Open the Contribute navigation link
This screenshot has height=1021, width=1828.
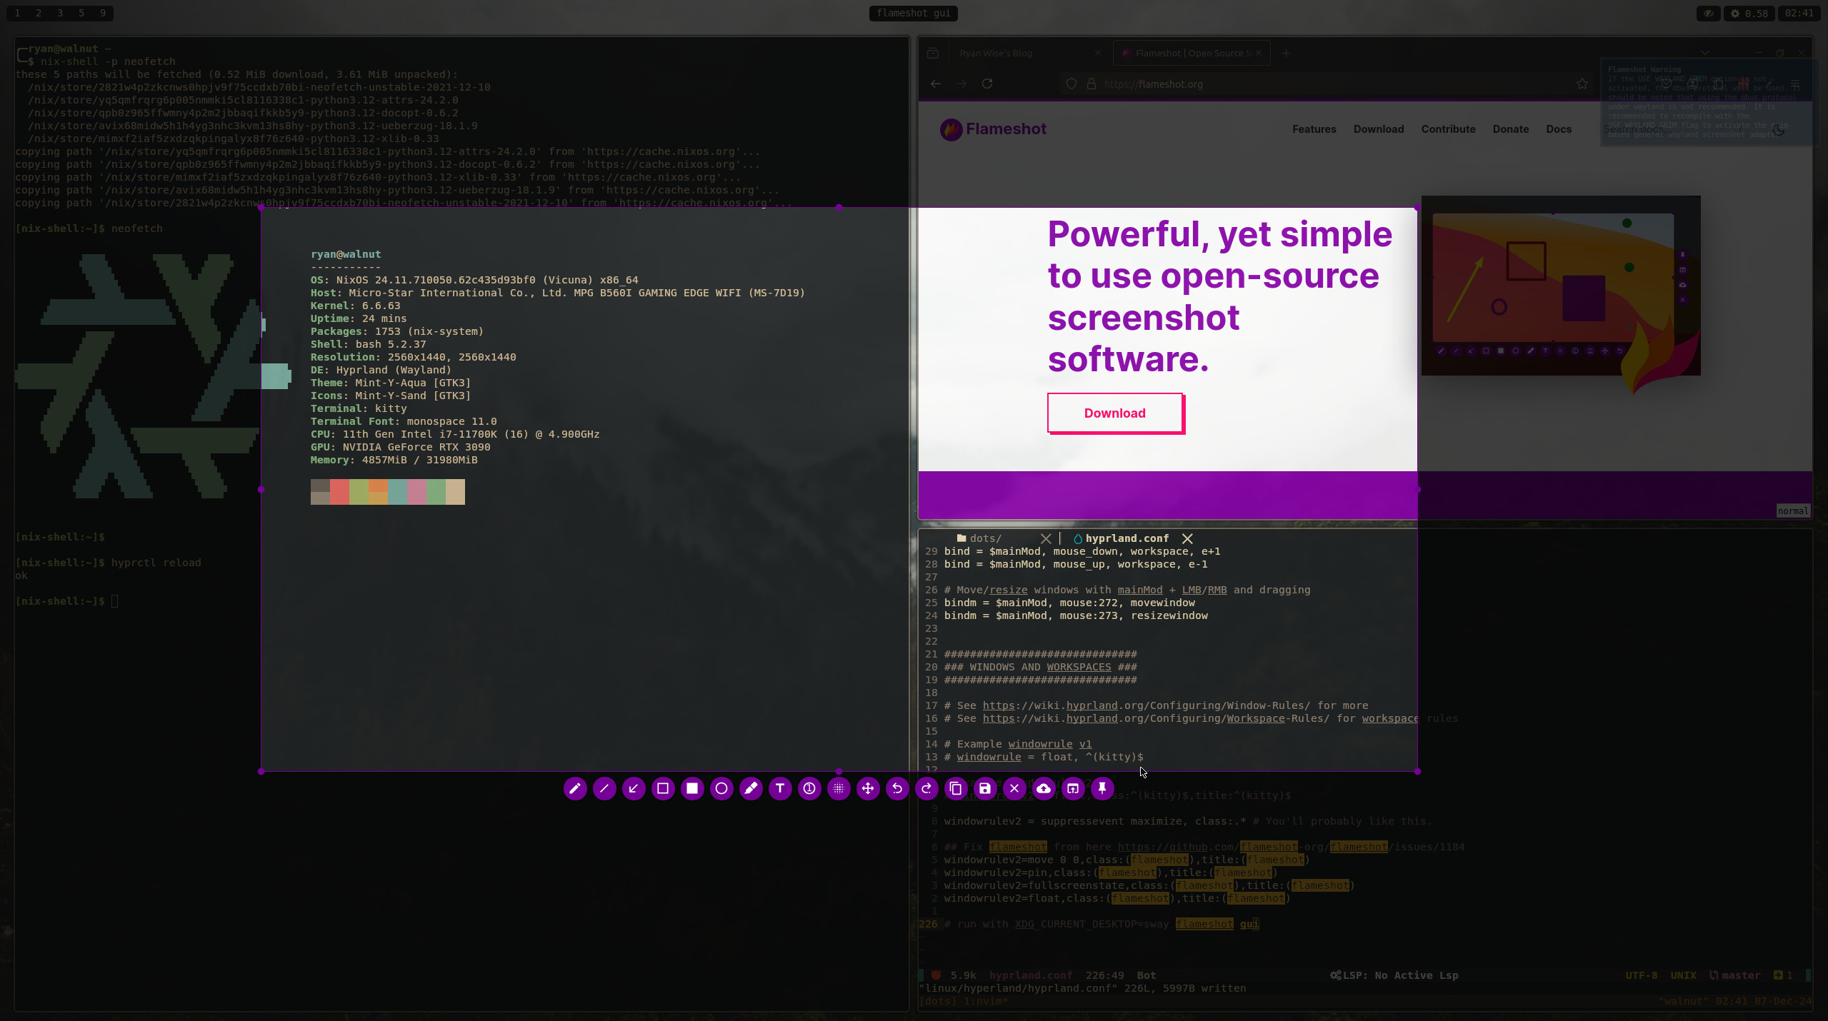coord(1448,129)
